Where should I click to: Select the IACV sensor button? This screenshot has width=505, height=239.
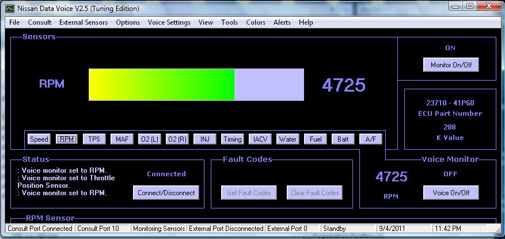click(x=260, y=139)
